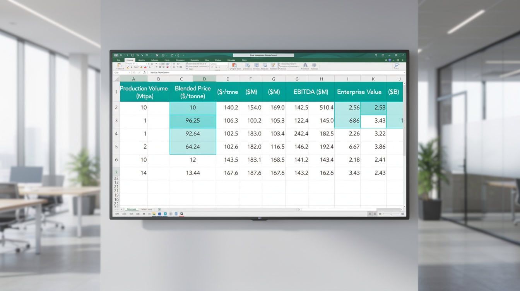520x291 pixels.
Task: Select the cell containing 242.4
Action: tap(297, 134)
